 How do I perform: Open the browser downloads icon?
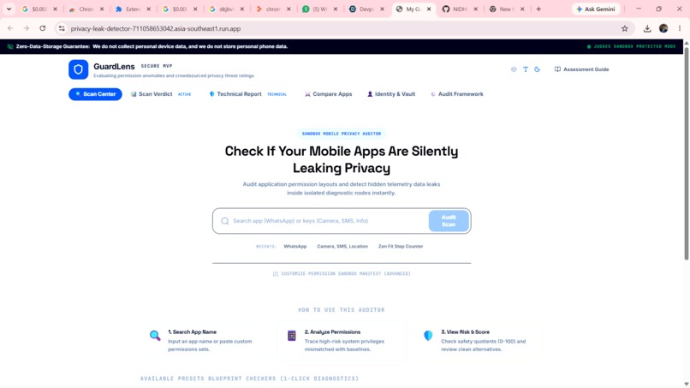click(647, 28)
